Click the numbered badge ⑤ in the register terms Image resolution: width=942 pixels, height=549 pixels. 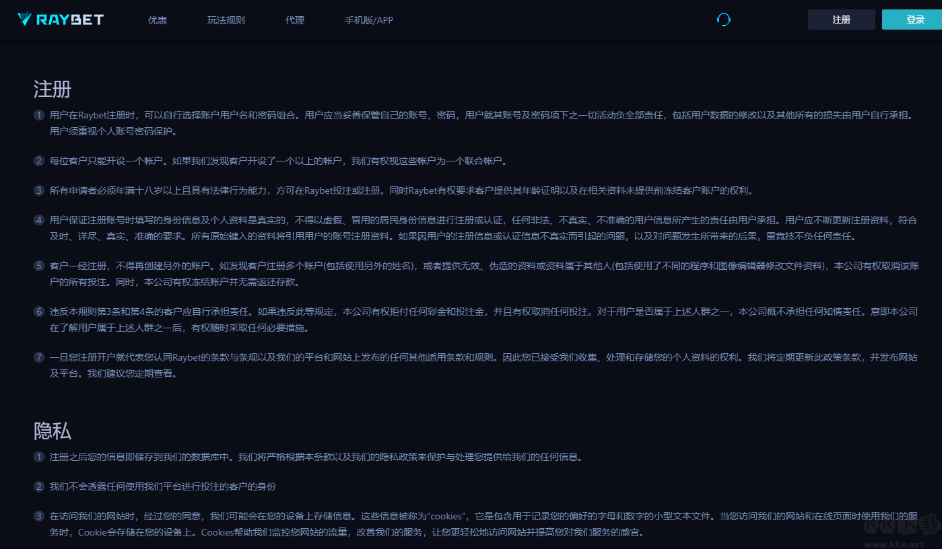coord(38,266)
